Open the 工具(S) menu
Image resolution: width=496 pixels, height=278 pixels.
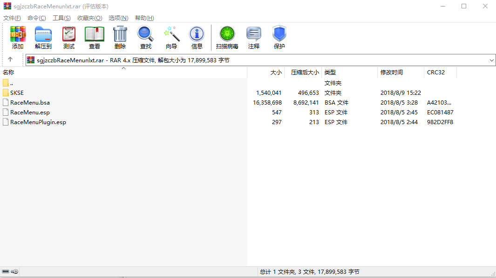(61, 18)
